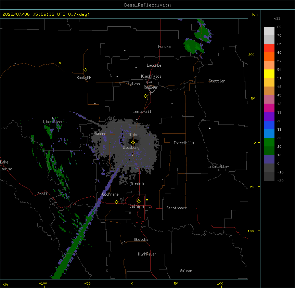Click the Cochrane town label
Screen dimensions: 295x288
tap(110, 194)
